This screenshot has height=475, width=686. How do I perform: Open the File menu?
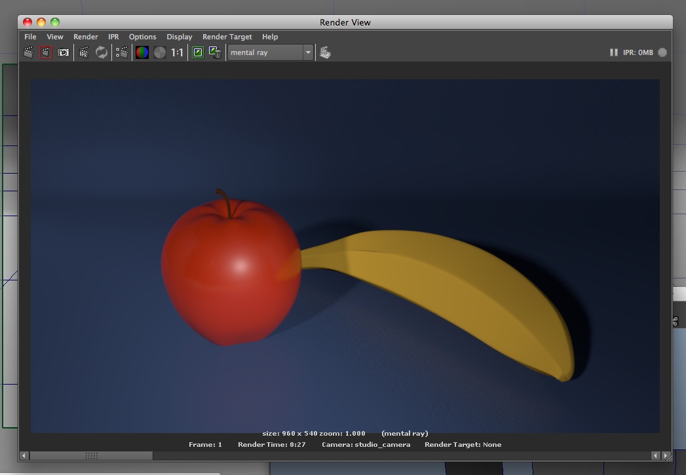click(30, 37)
